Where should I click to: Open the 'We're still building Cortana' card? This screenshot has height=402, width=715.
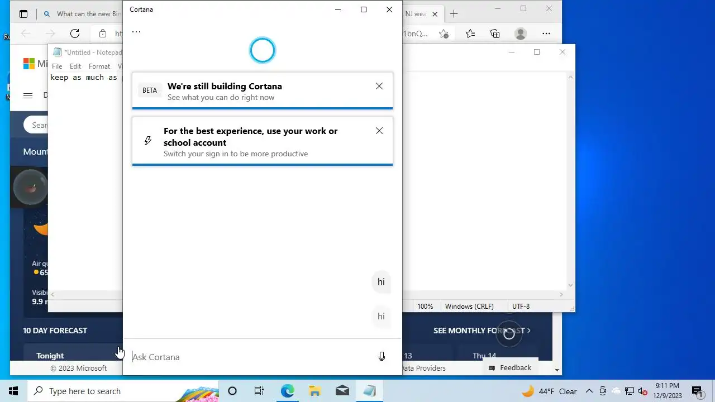(x=263, y=90)
